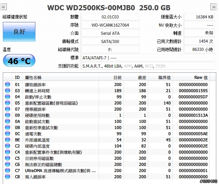Select the 硬碟內部溫度 attribute name
The image size is (219, 184).
[37, 146]
